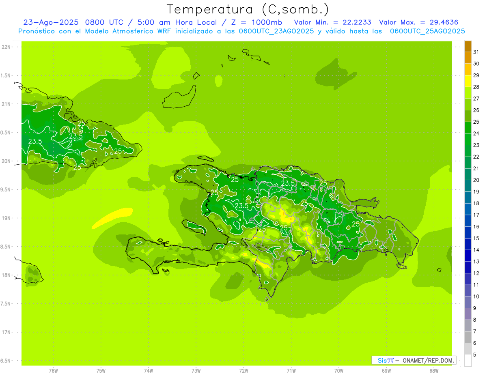Screen dimensions: 487x376
Task: Select the '0600UTC_23AGO2025' initialization text
Action: click(x=276, y=31)
